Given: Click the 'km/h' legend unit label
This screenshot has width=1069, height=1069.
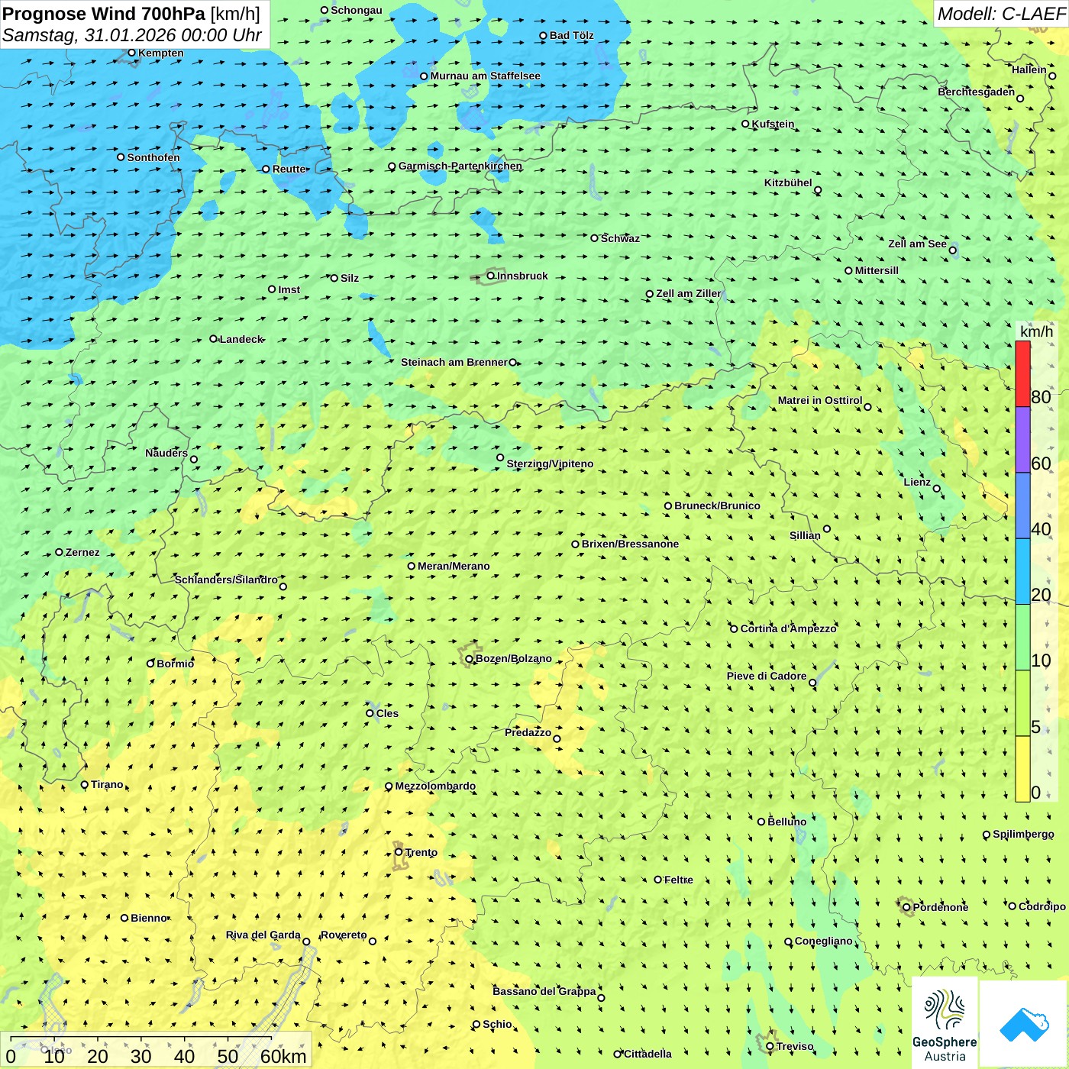Looking at the screenshot, I should point(1036,331).
